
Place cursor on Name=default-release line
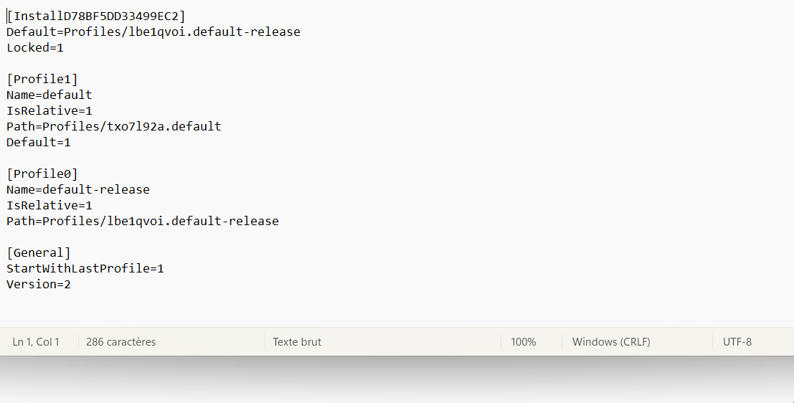point(78,189)
